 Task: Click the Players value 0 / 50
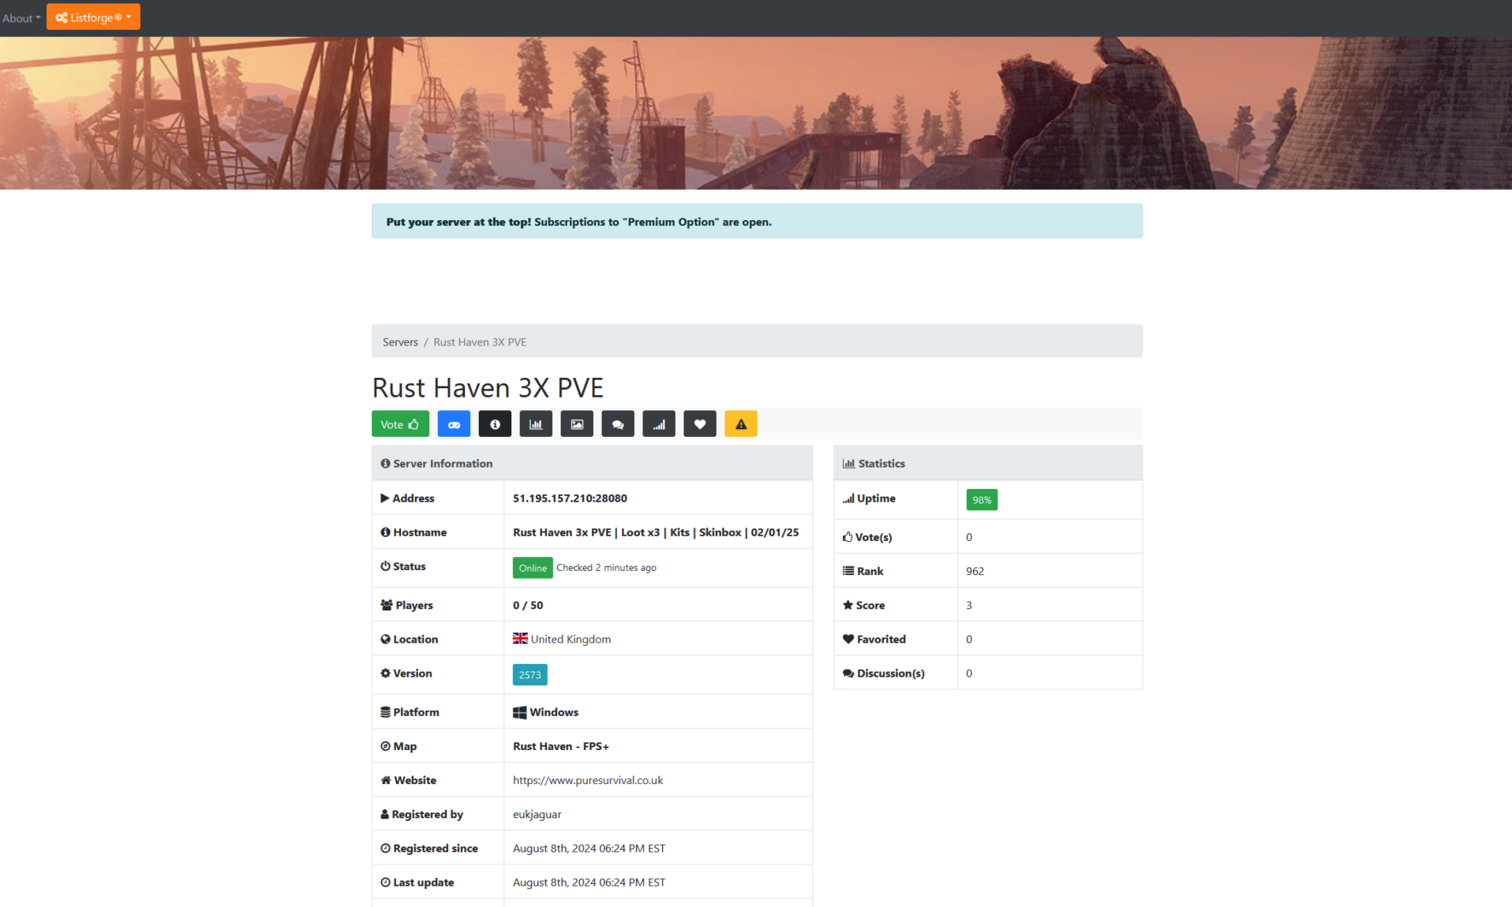click(x=528, y=606)
